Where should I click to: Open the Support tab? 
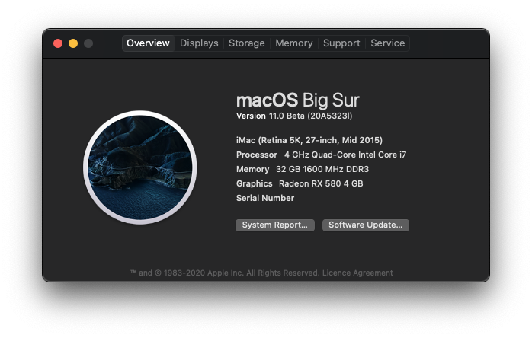click(x=341, y=43)
